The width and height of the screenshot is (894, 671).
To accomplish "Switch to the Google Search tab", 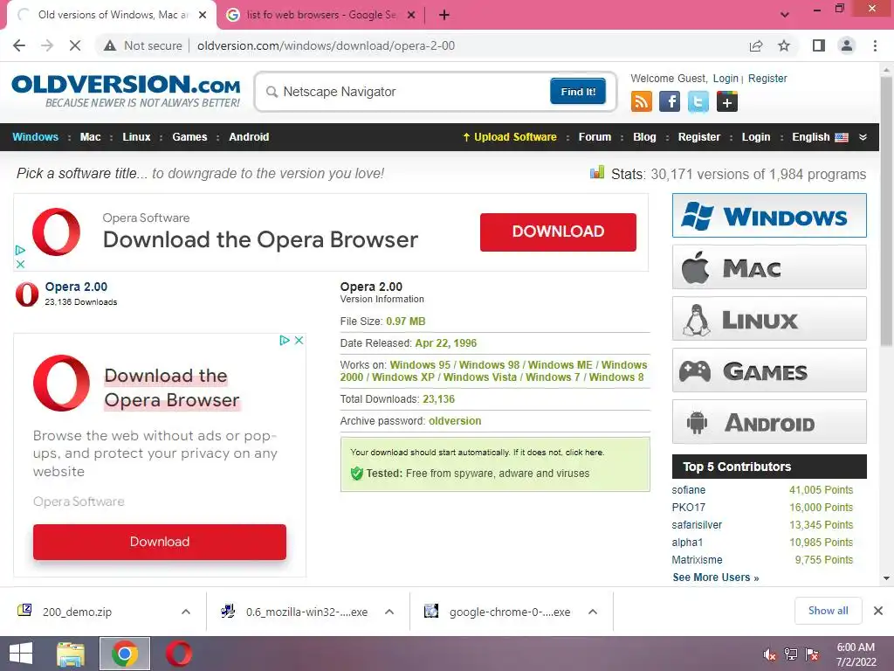I will 320,15.
